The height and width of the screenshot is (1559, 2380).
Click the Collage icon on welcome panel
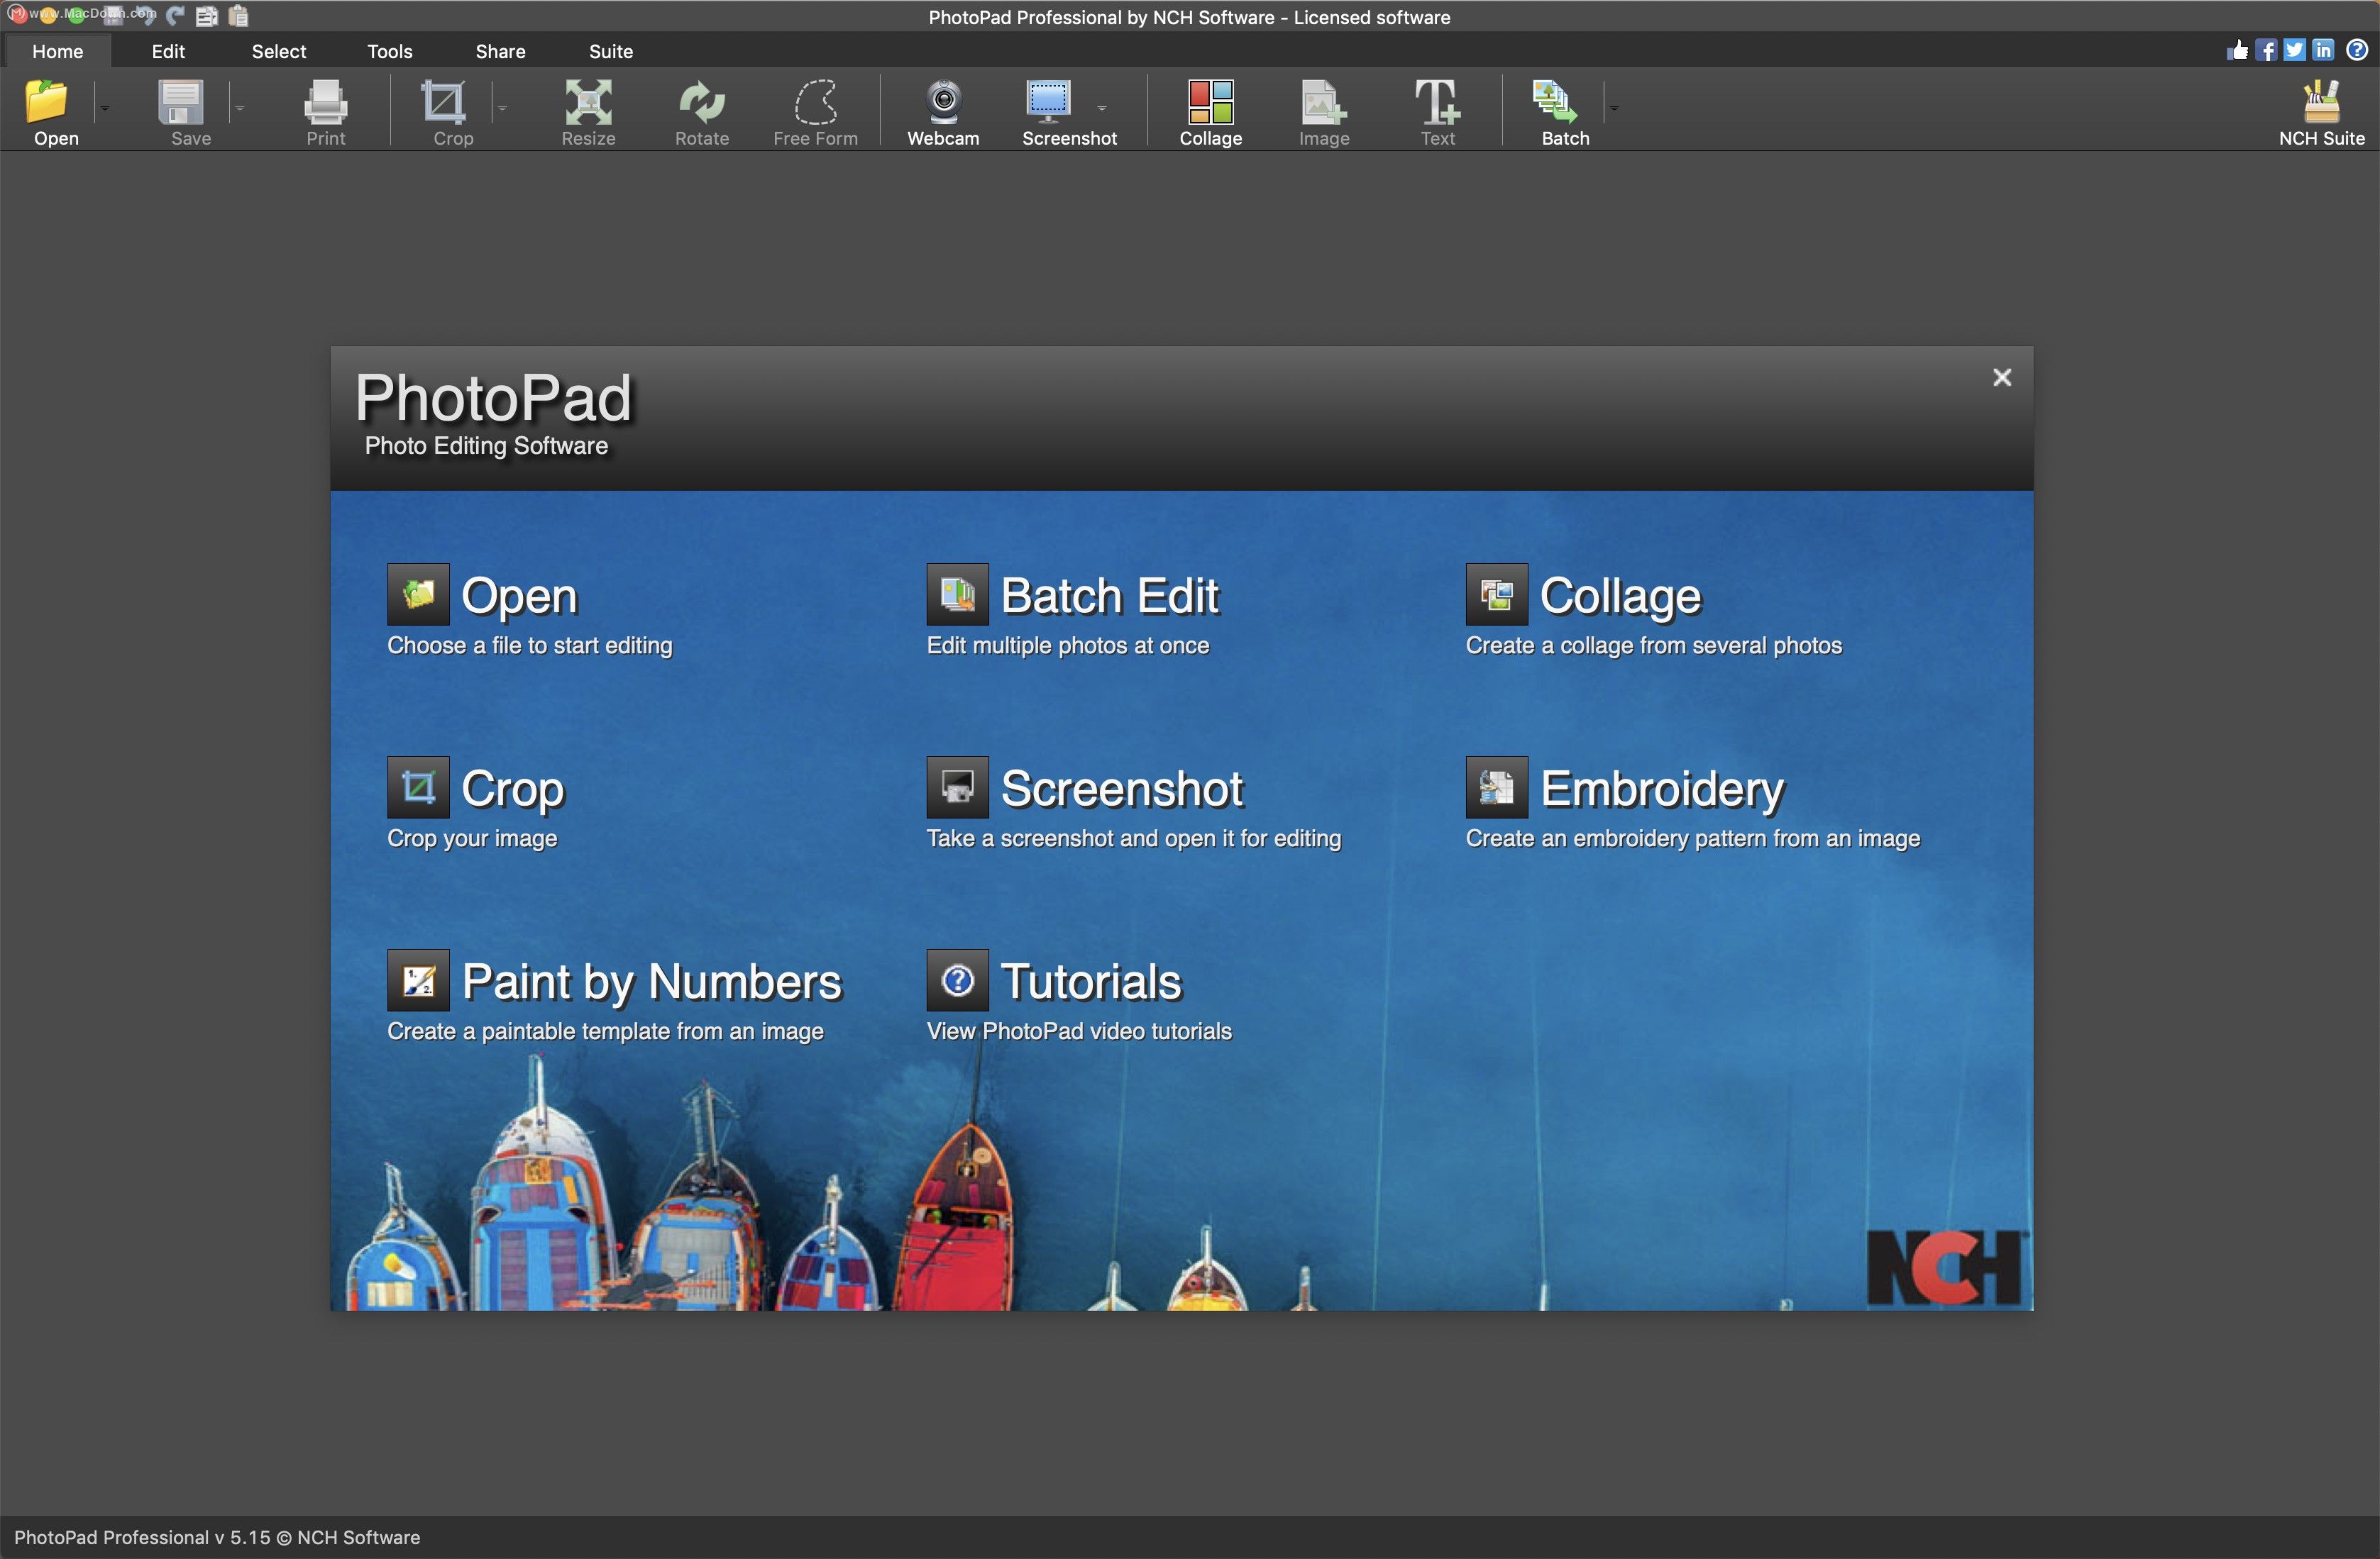(x=1496, y=594)
